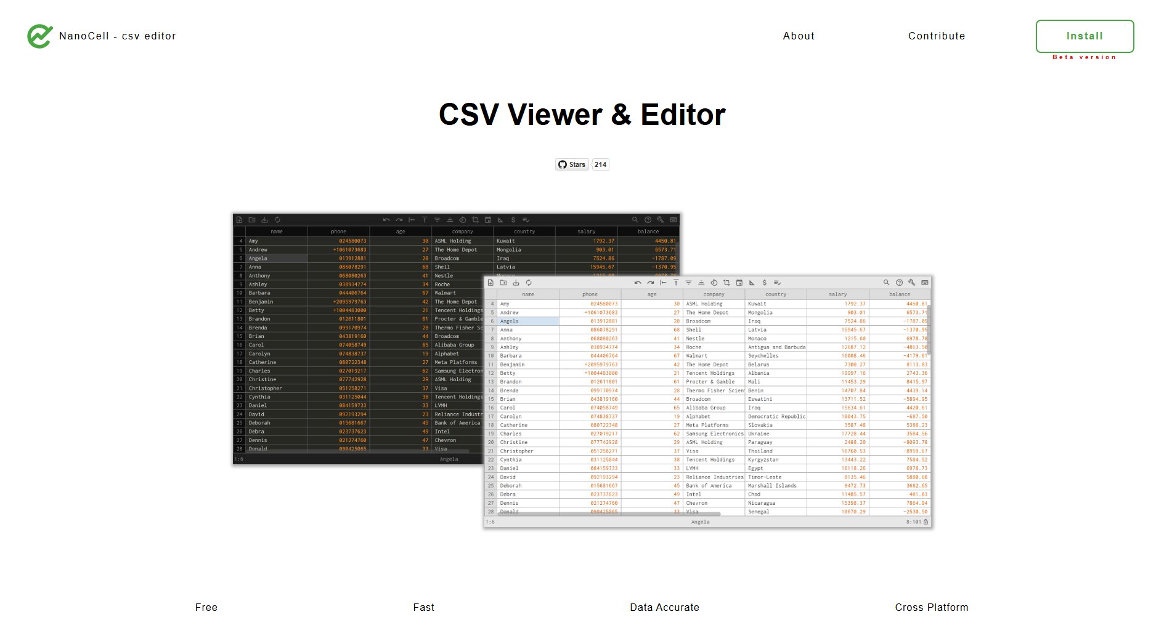Click wrench settings icon in light-theme screenshot
The image size is (1164, 641).
[912, 283]
